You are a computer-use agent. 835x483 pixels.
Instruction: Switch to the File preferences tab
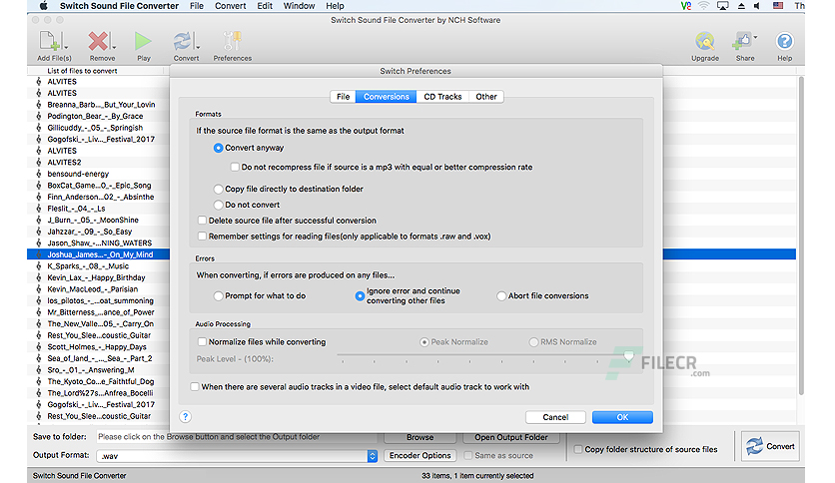343,96
